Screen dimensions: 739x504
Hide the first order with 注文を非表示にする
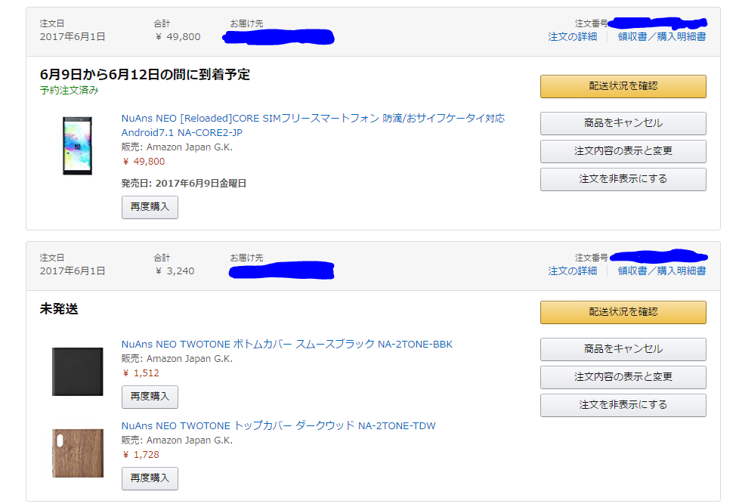(623, 179)
